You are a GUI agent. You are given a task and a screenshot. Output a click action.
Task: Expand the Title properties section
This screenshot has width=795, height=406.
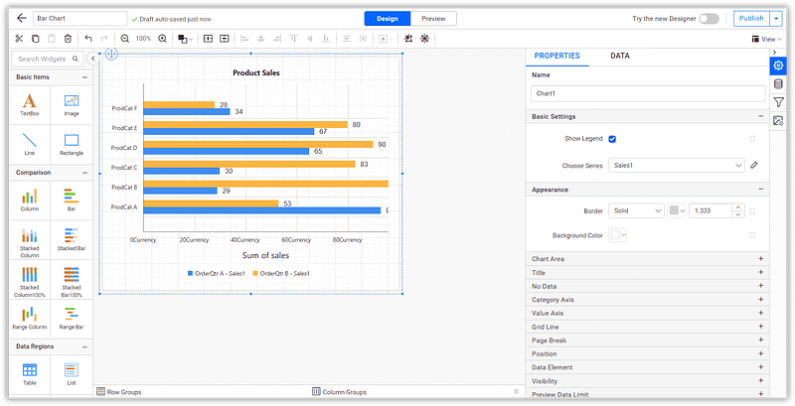point(647,272)
